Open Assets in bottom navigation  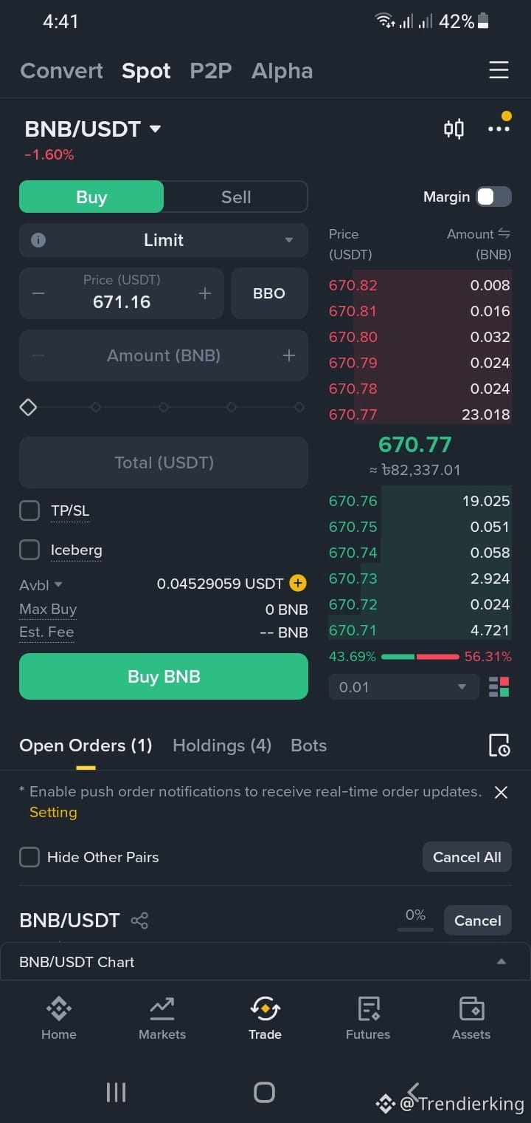(471, 1018)
